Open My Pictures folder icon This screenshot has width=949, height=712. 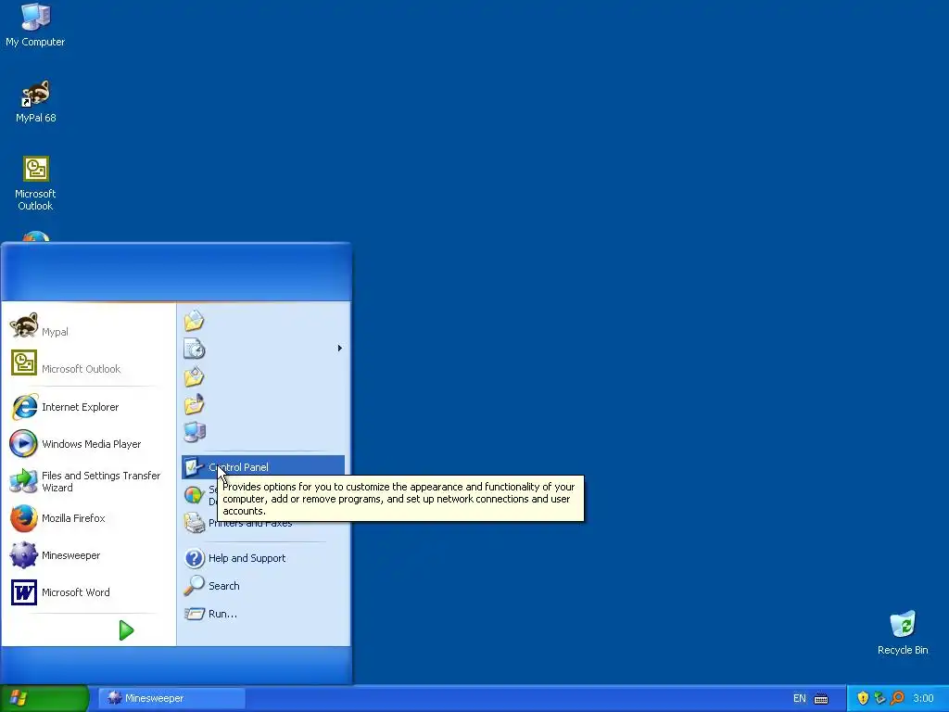[x=195, y=376]
